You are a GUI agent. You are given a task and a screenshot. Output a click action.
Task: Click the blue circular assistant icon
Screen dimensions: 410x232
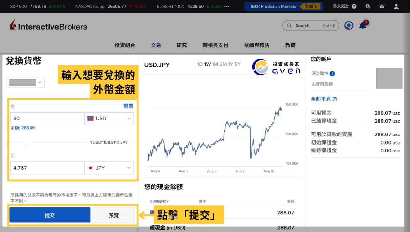pos(349,25)
